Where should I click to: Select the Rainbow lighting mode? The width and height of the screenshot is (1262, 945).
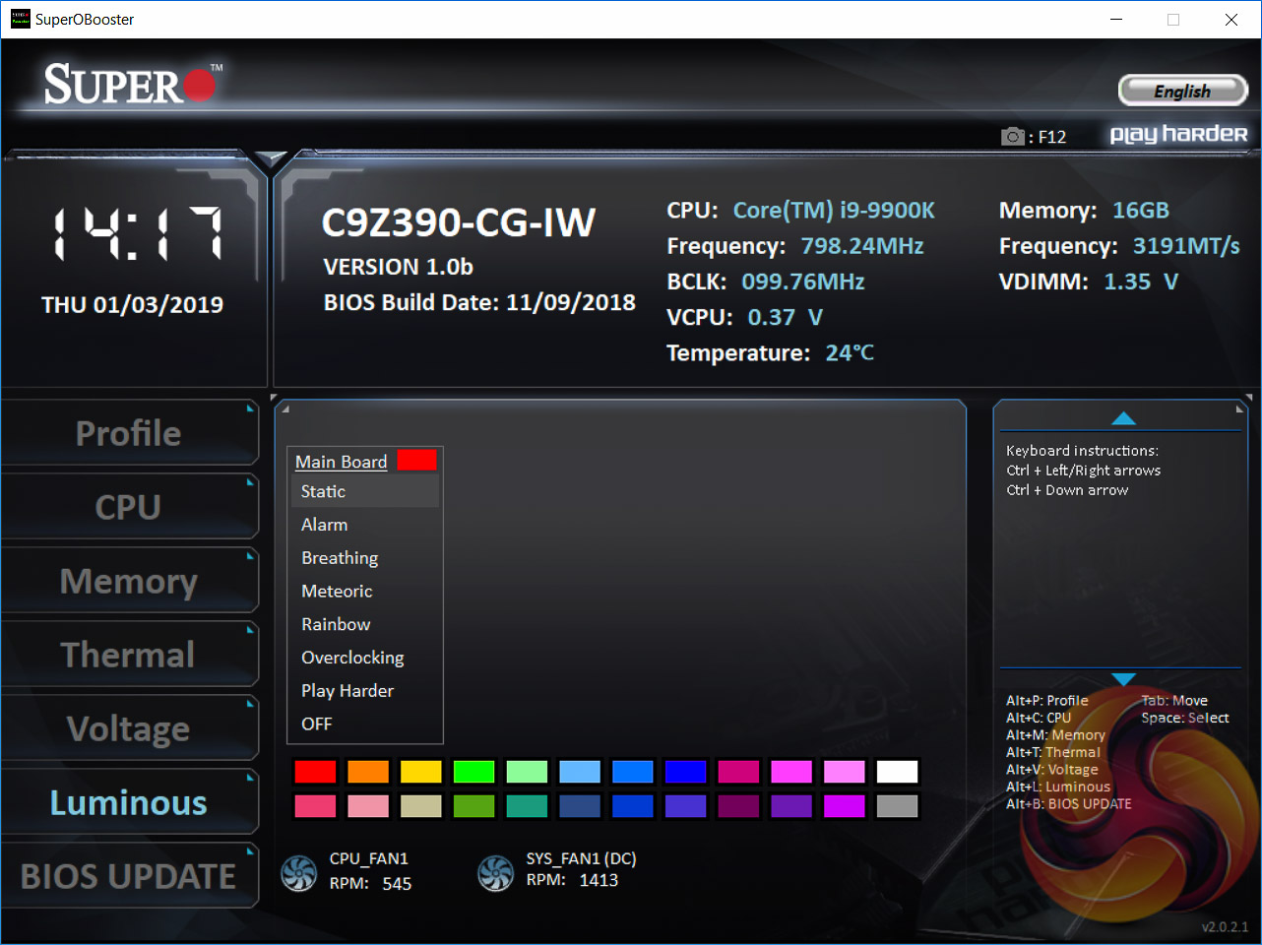(365, 624)
